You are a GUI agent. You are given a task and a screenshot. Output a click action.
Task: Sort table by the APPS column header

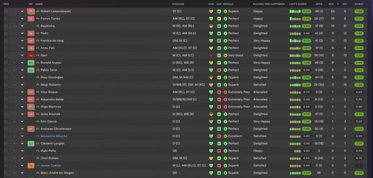tap(319, 4)
